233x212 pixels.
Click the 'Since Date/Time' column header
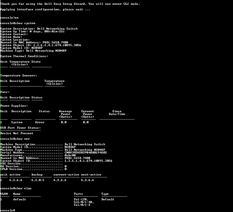pos(117,113)
